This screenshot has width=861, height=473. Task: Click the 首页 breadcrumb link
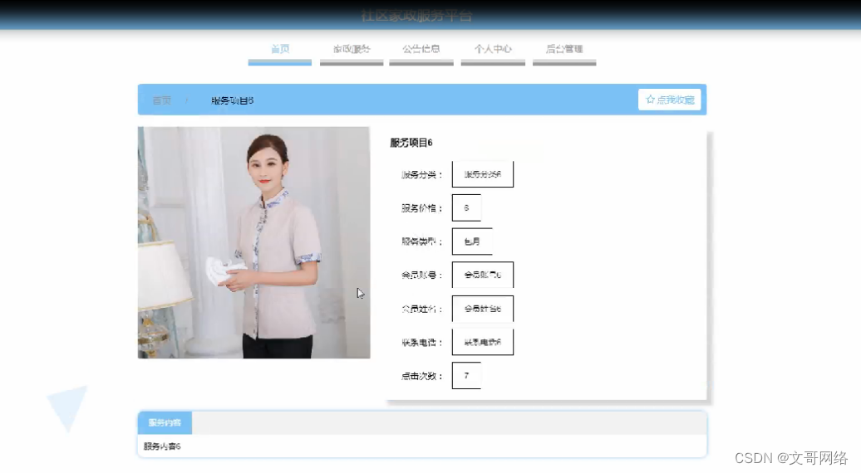[x=162, y=100]
